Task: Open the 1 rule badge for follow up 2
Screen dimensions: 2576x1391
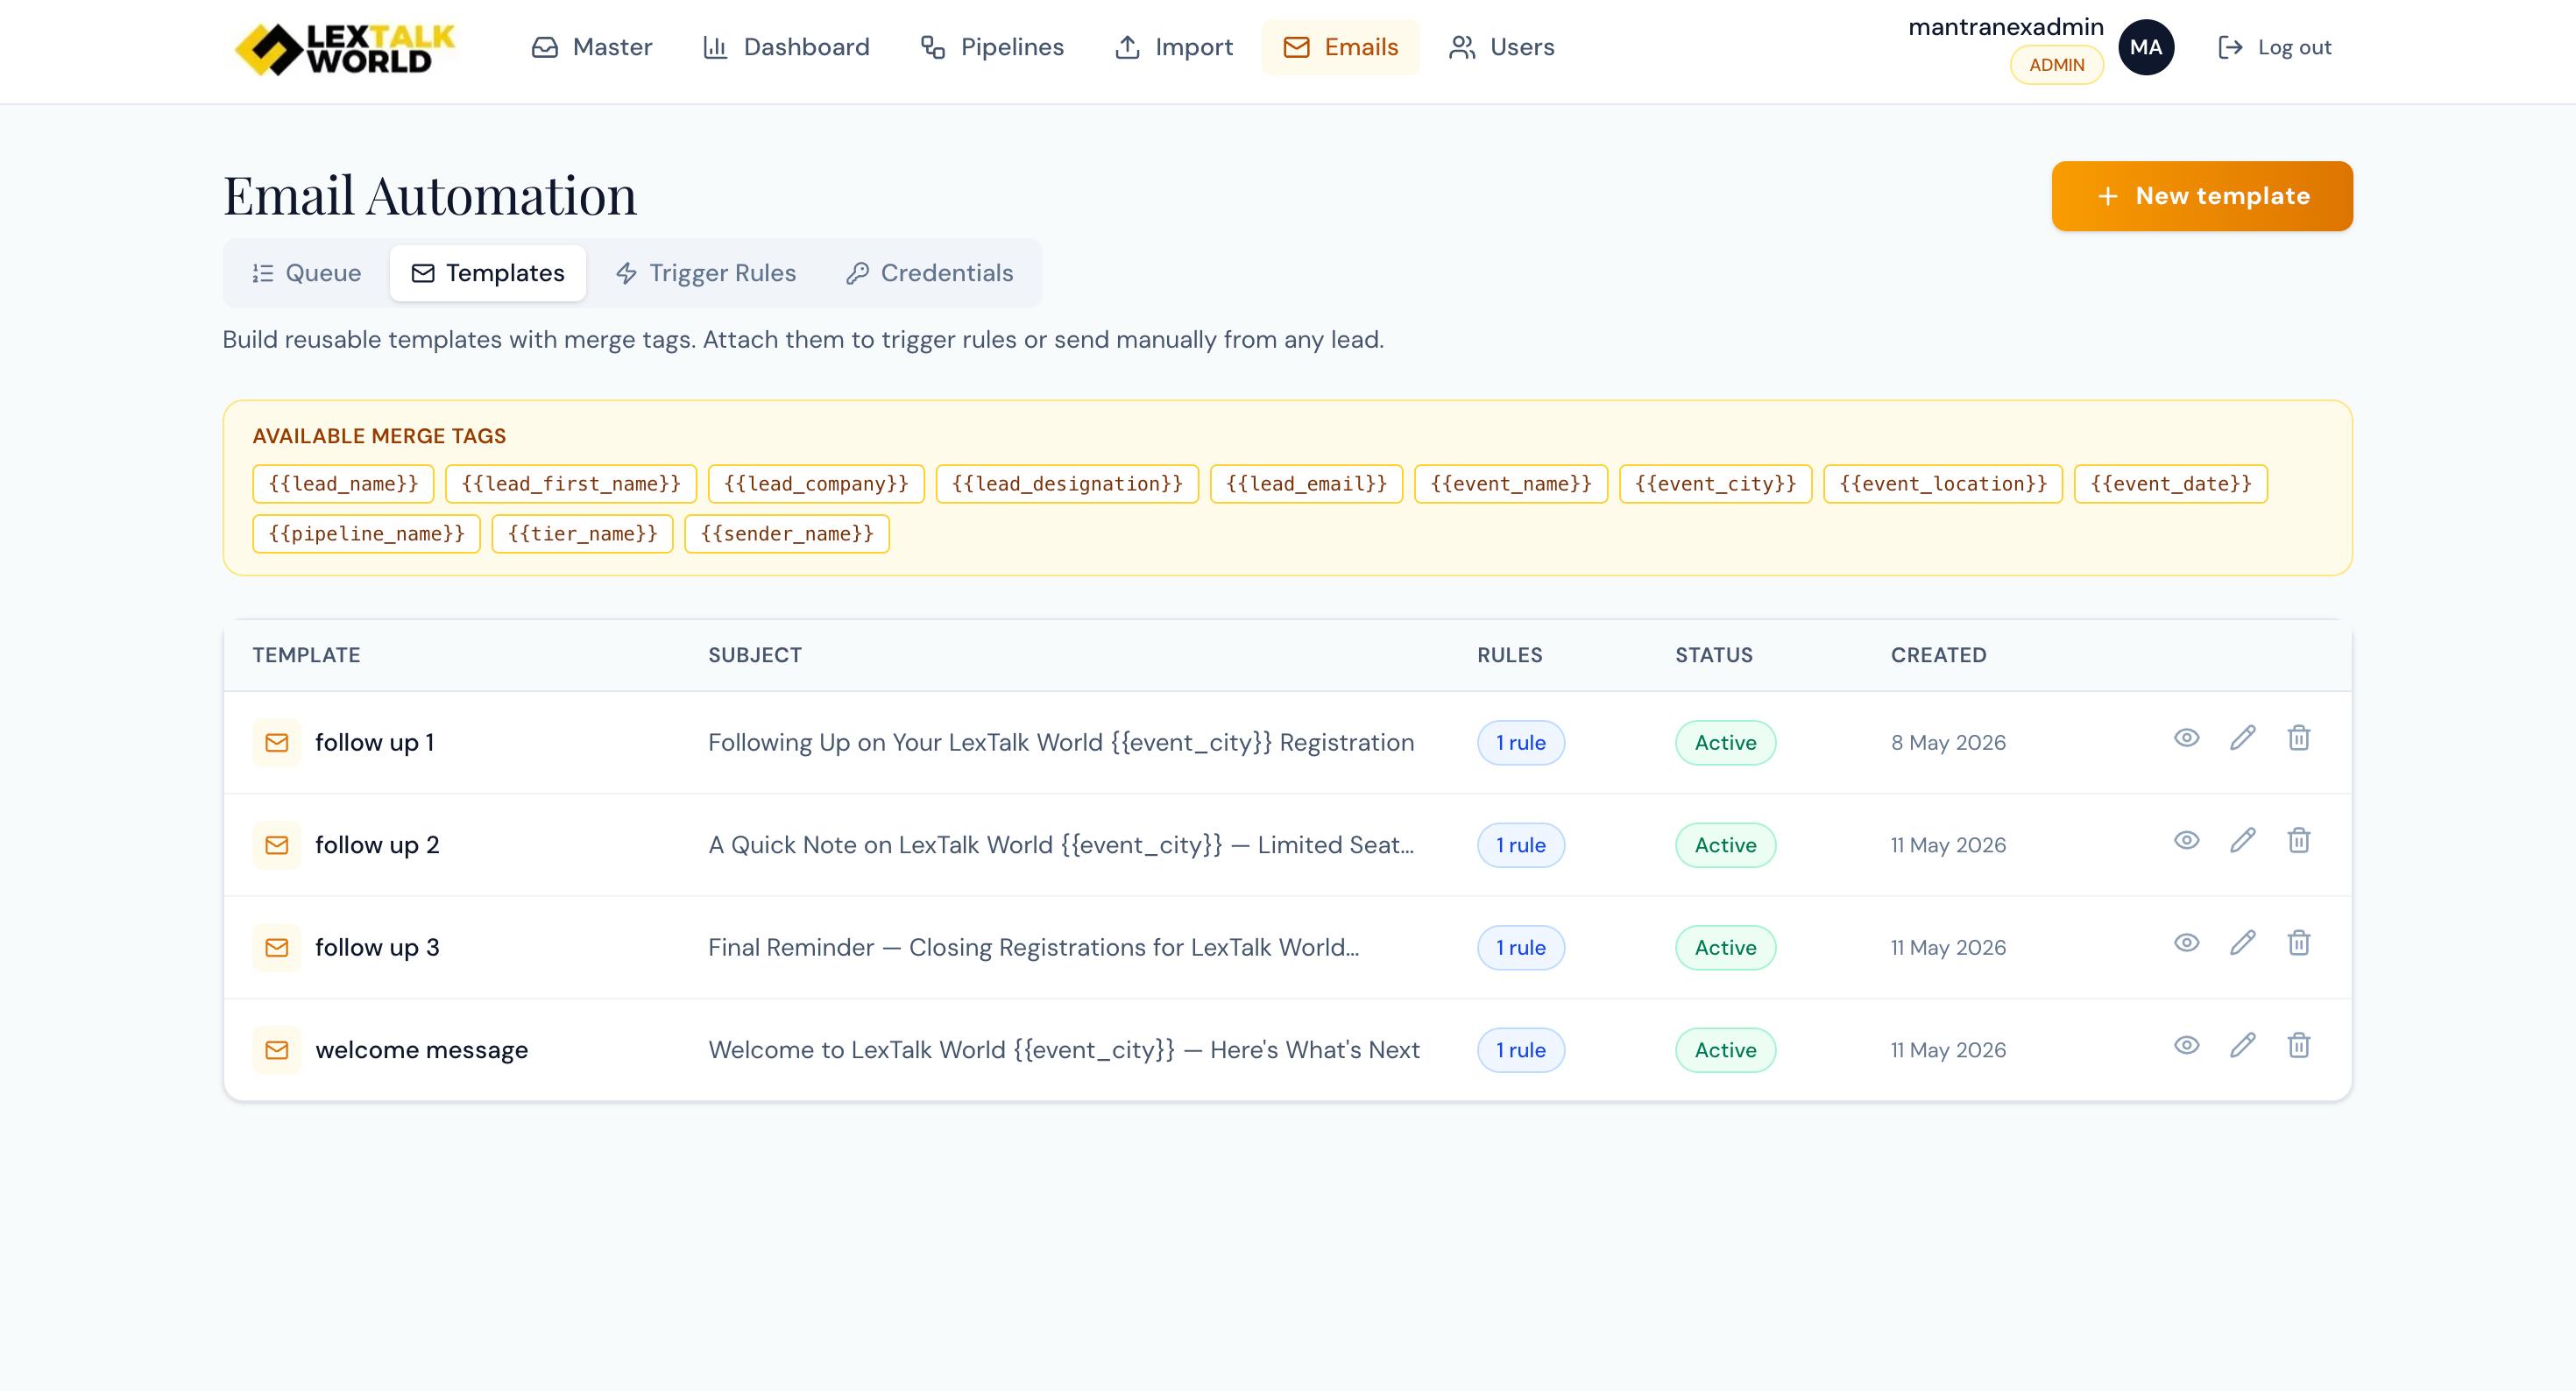Action: pos(1521,845)
